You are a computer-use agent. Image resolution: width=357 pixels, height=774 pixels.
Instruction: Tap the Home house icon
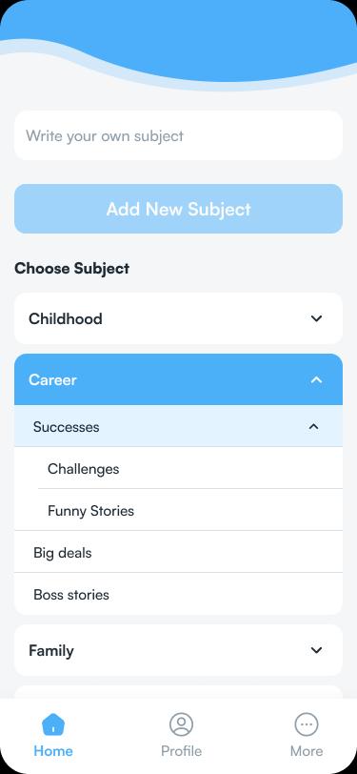[53, 724]
